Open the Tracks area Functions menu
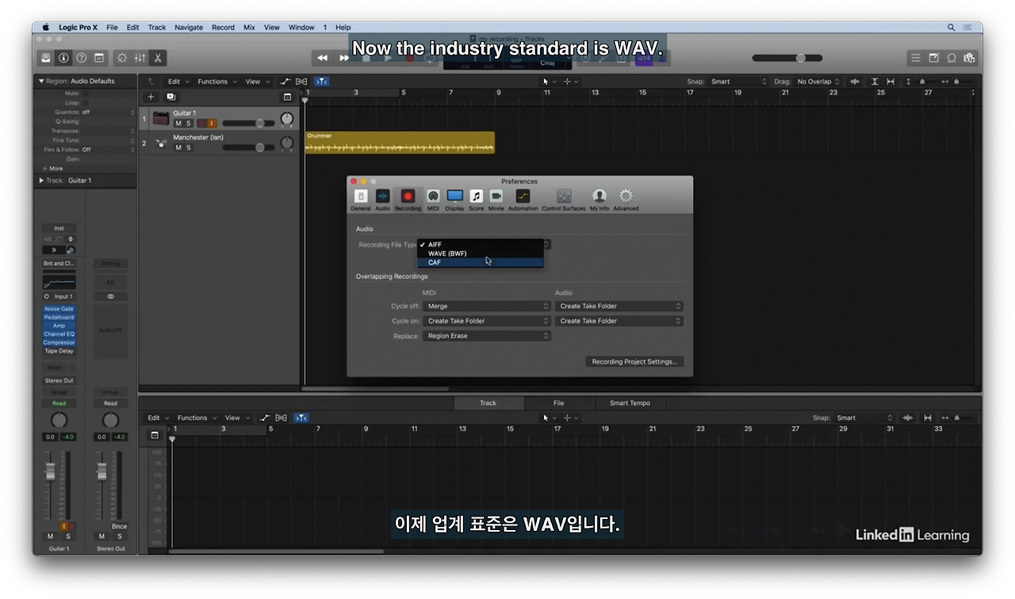The image size is (1015, 599). tap(216, 82)
